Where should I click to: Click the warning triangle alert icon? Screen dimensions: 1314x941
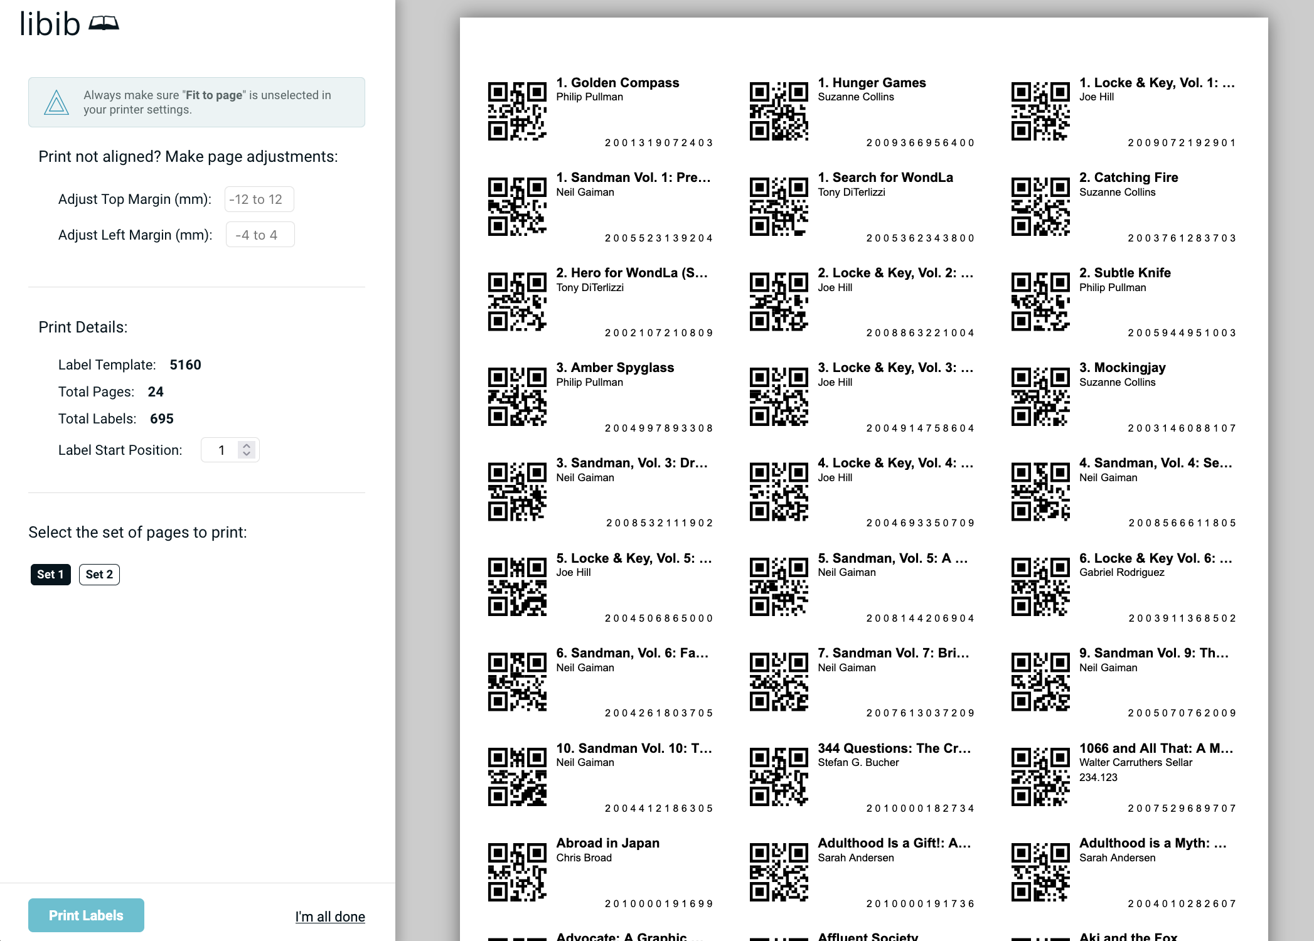click(56, 102)
